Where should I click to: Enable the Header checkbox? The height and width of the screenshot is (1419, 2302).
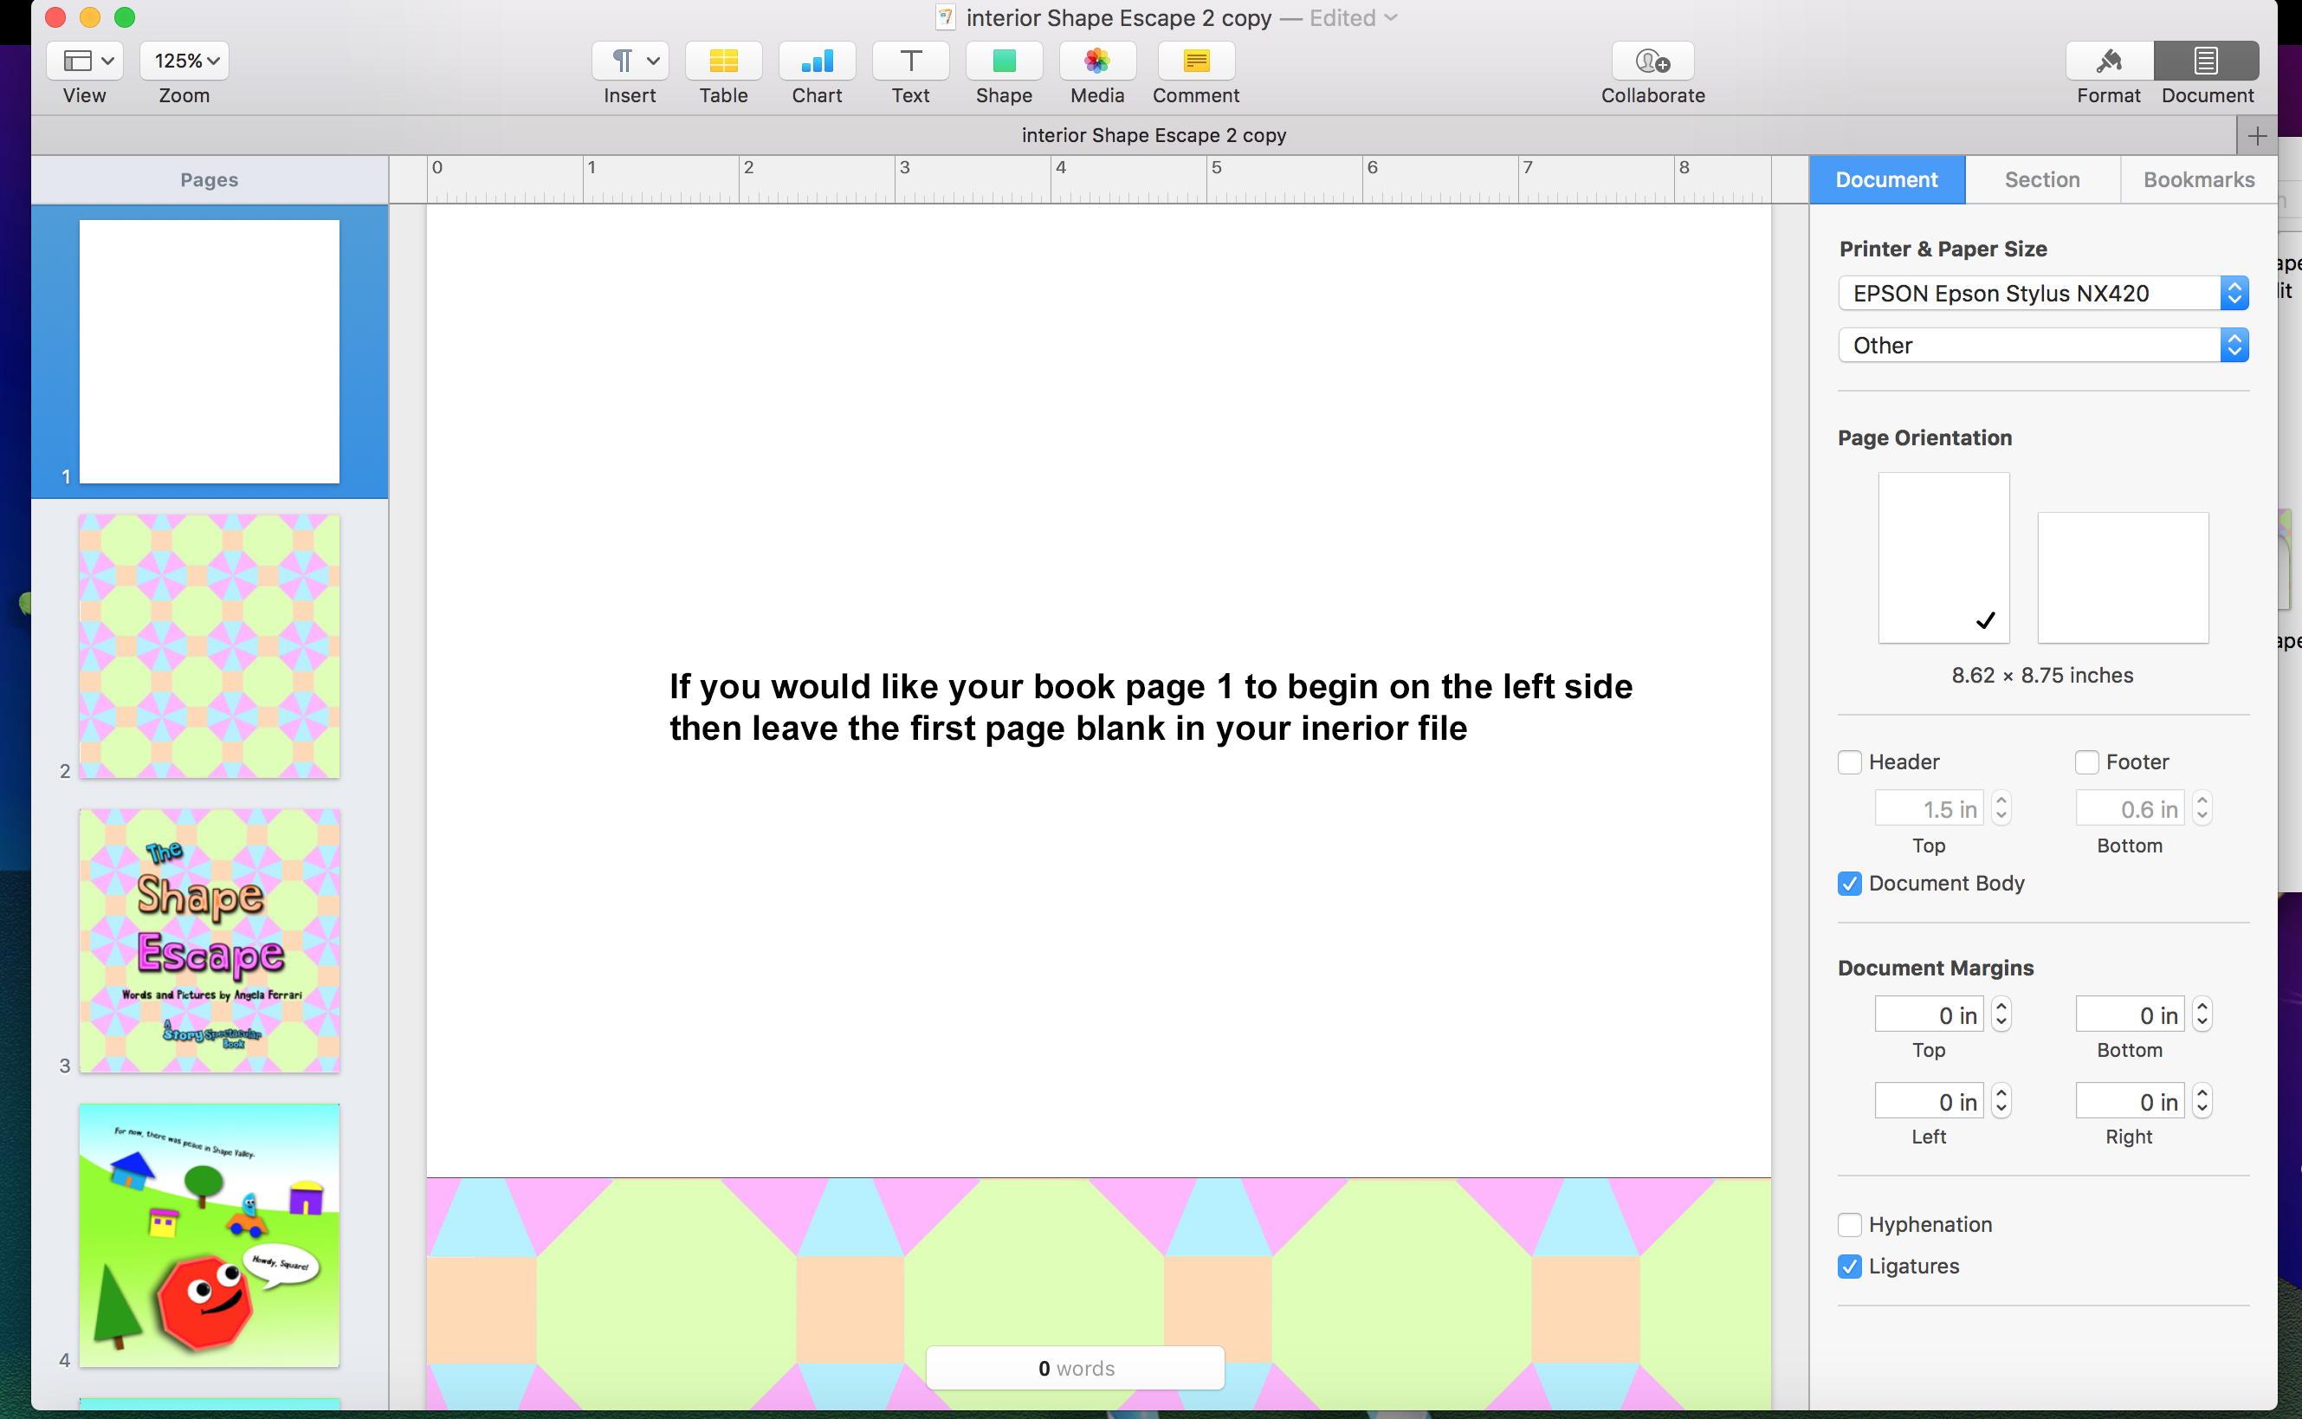[x=1850, y=762]
